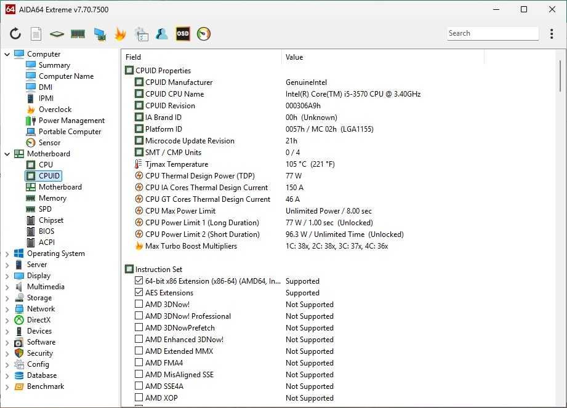Select Summary in the tree
This screenshot has height=408, width=567.
point(54,65)
